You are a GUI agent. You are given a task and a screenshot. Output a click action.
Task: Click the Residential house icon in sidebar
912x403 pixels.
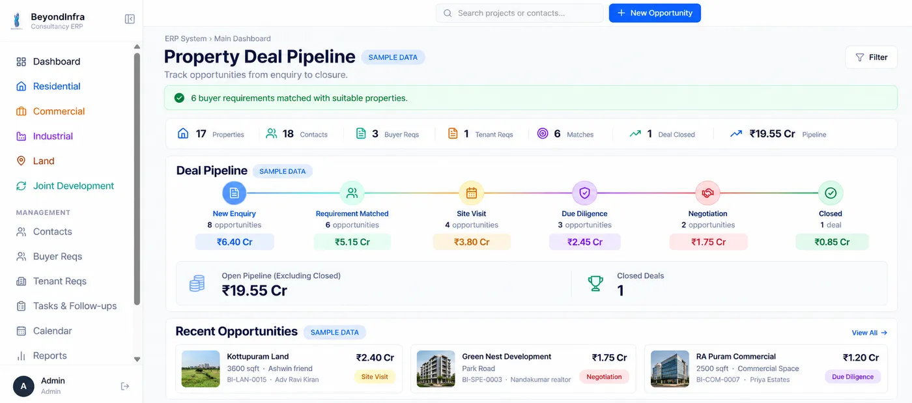21,87
